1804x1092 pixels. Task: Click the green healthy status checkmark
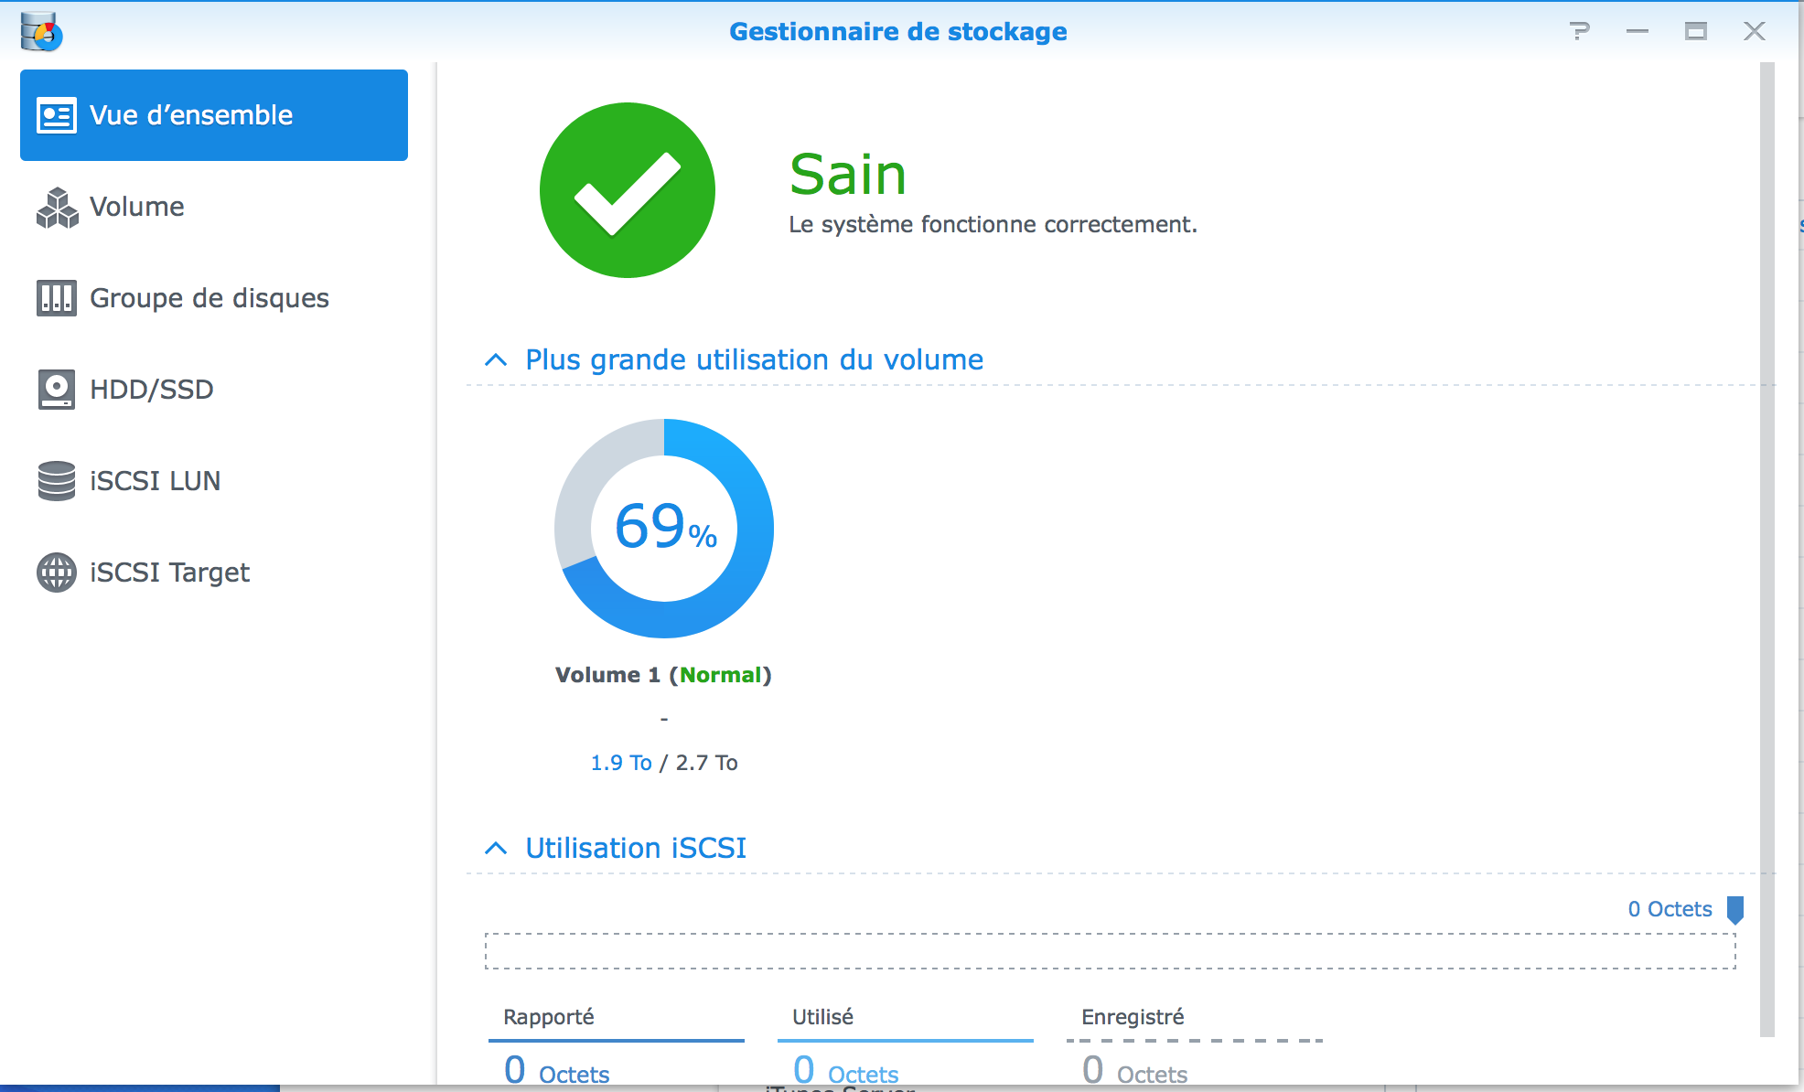(x=628, y=190)
